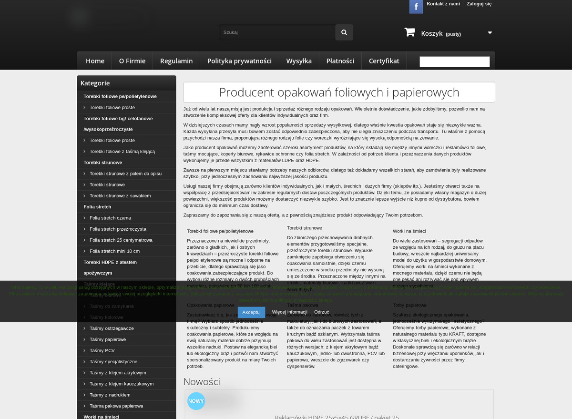Viewport: 572px width, 419px height.
Task: Open Regulamin menu item
Action: pos(176,61)
